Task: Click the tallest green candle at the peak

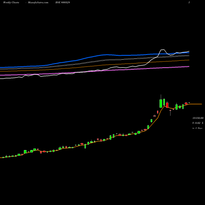Action: [x=161, y=104]
